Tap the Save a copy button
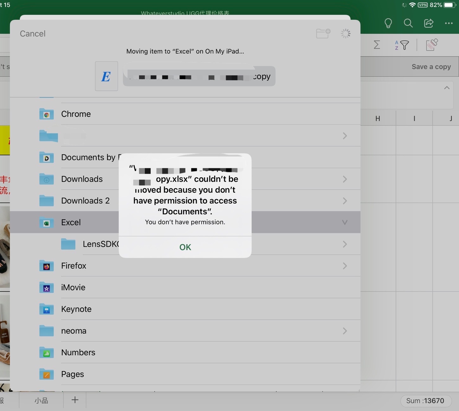459x411 pixels. click(431, 67)
